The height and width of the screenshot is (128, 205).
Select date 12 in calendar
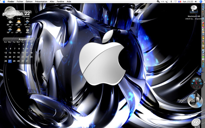[x=6, y=53]
